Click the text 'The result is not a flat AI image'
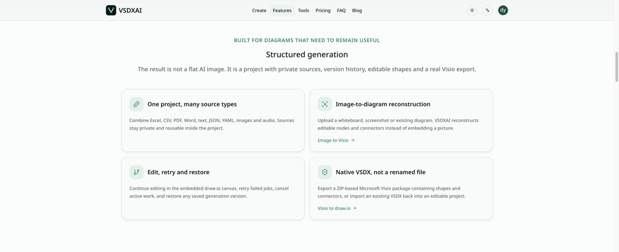 coord(181,69)
